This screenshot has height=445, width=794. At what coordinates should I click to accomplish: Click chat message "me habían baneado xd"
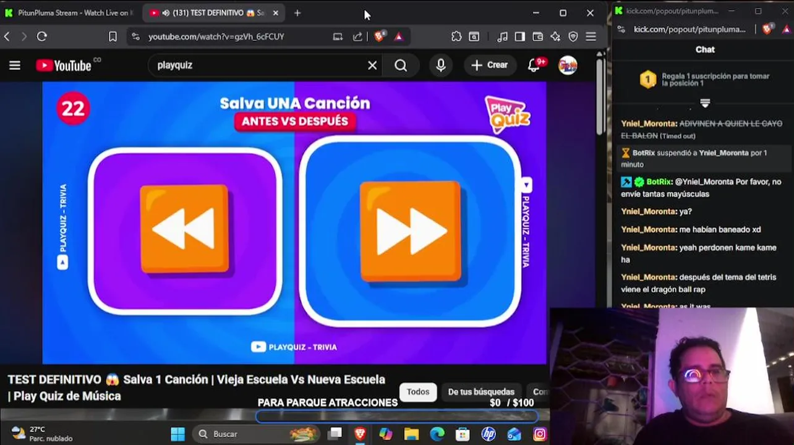[720, 229]
